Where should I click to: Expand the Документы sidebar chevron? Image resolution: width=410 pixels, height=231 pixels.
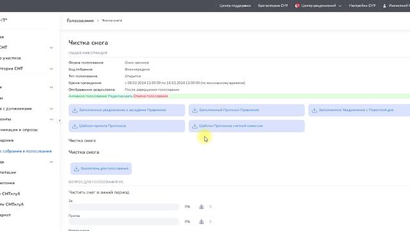tap(51, 119)
